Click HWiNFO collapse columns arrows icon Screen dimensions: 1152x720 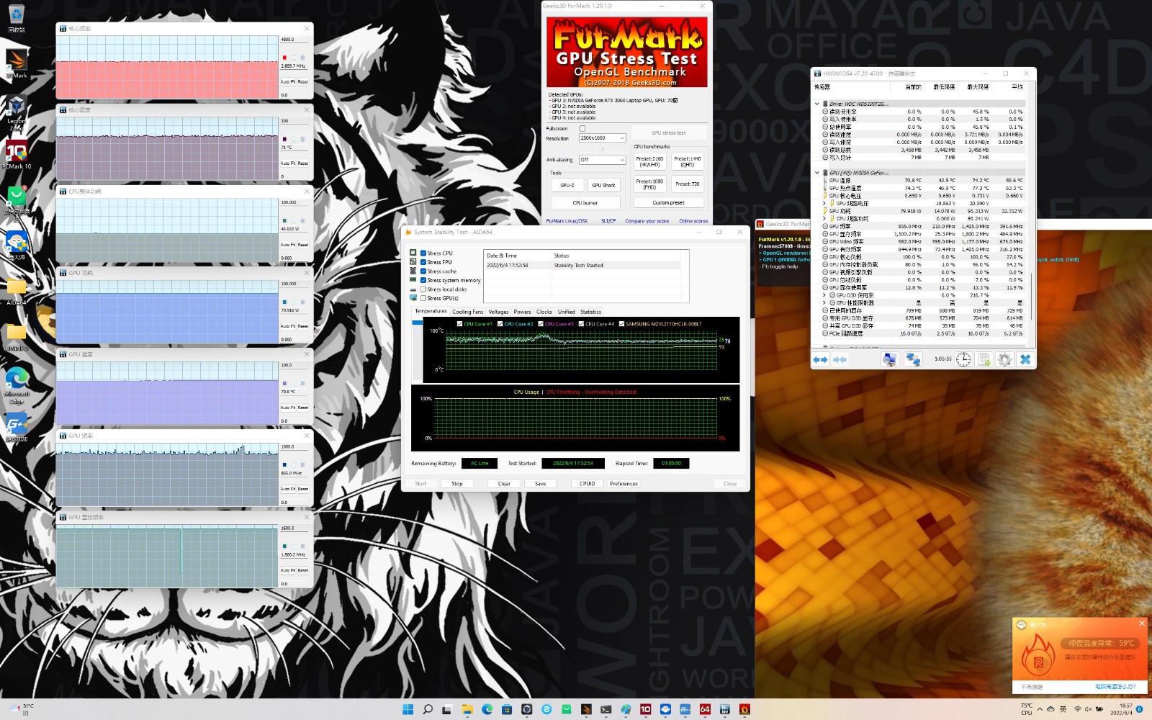[840, 359]
